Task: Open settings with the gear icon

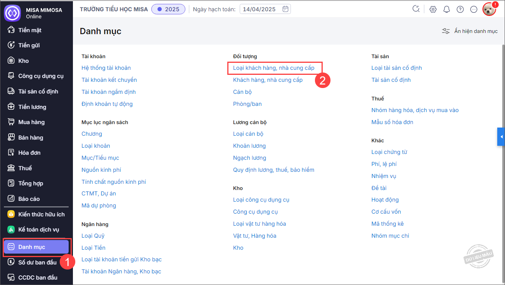Action: coord(433,9)
